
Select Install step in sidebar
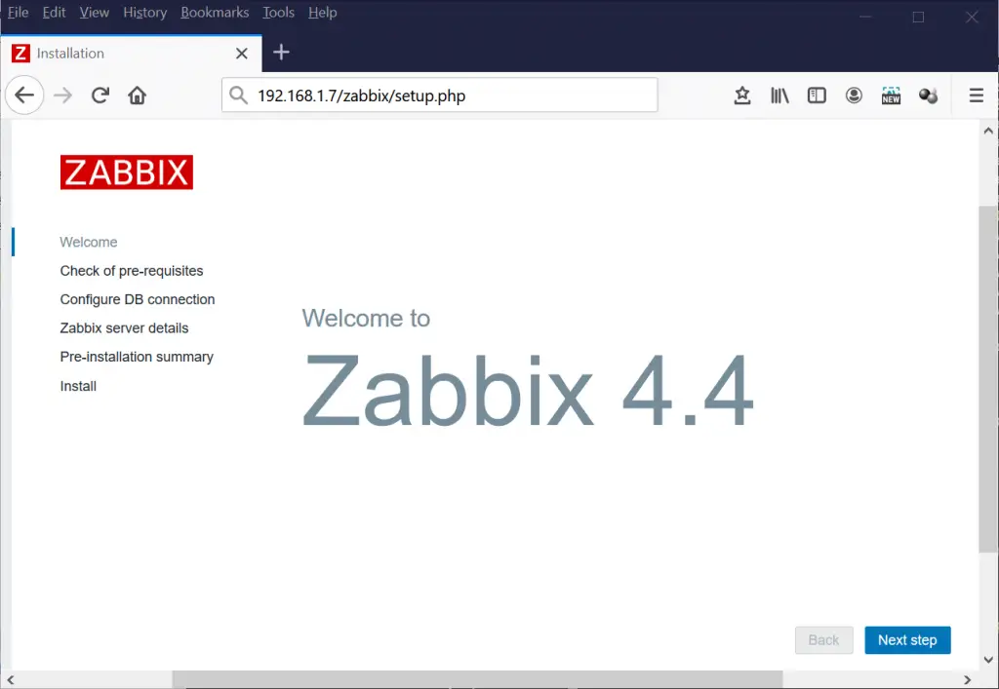point(78,386)
